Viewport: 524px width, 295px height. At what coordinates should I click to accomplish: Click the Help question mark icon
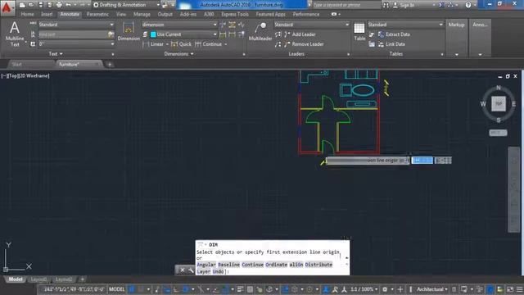[468, 5]
